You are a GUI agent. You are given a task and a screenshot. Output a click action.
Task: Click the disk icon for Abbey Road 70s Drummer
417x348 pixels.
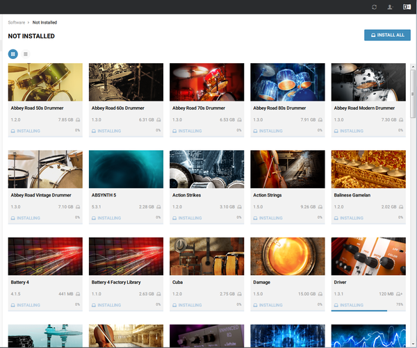[x=240, y=120]
